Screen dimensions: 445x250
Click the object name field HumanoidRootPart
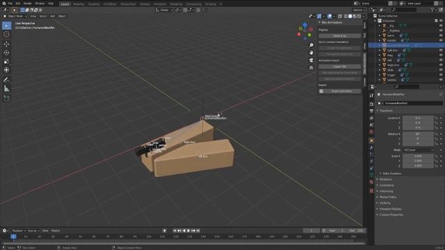(413, 103)
